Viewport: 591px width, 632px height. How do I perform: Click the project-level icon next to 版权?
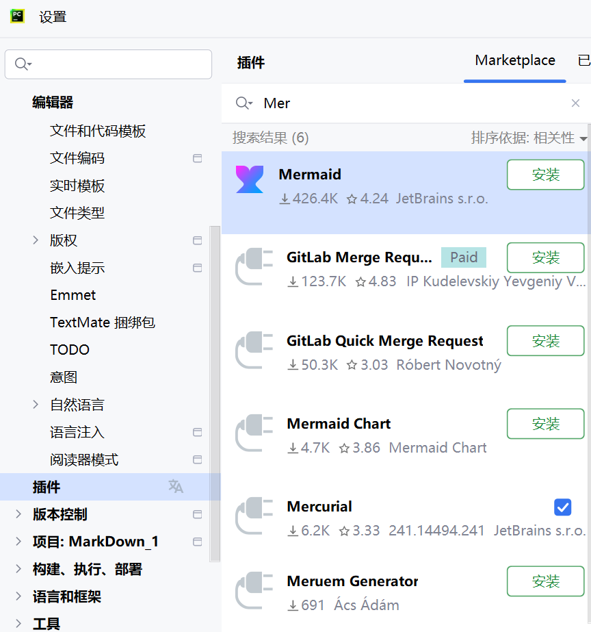pyautogui.click(x=197, y=240)
